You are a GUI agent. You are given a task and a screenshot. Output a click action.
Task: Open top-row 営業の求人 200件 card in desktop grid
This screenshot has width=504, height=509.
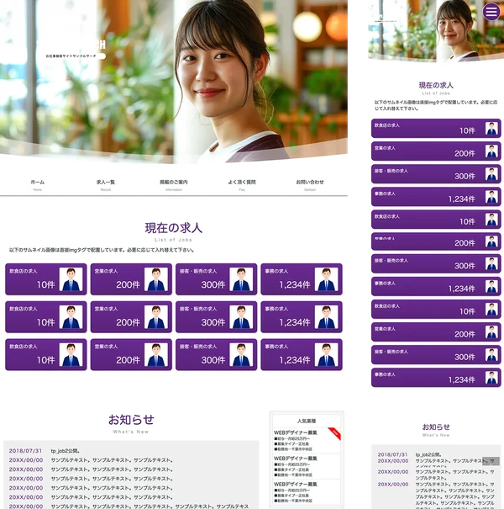131,279
